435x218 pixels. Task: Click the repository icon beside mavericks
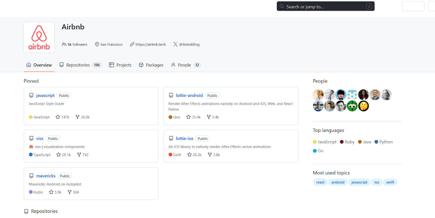point(31,176)
